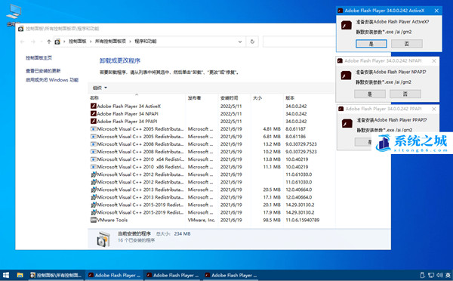Open the 组织 organize dropdown menu
Image resolution: width=453 pixels, height=281 pixels.
pos(100,88)
